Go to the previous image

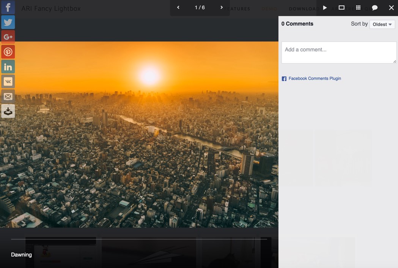tap(178, 8)
